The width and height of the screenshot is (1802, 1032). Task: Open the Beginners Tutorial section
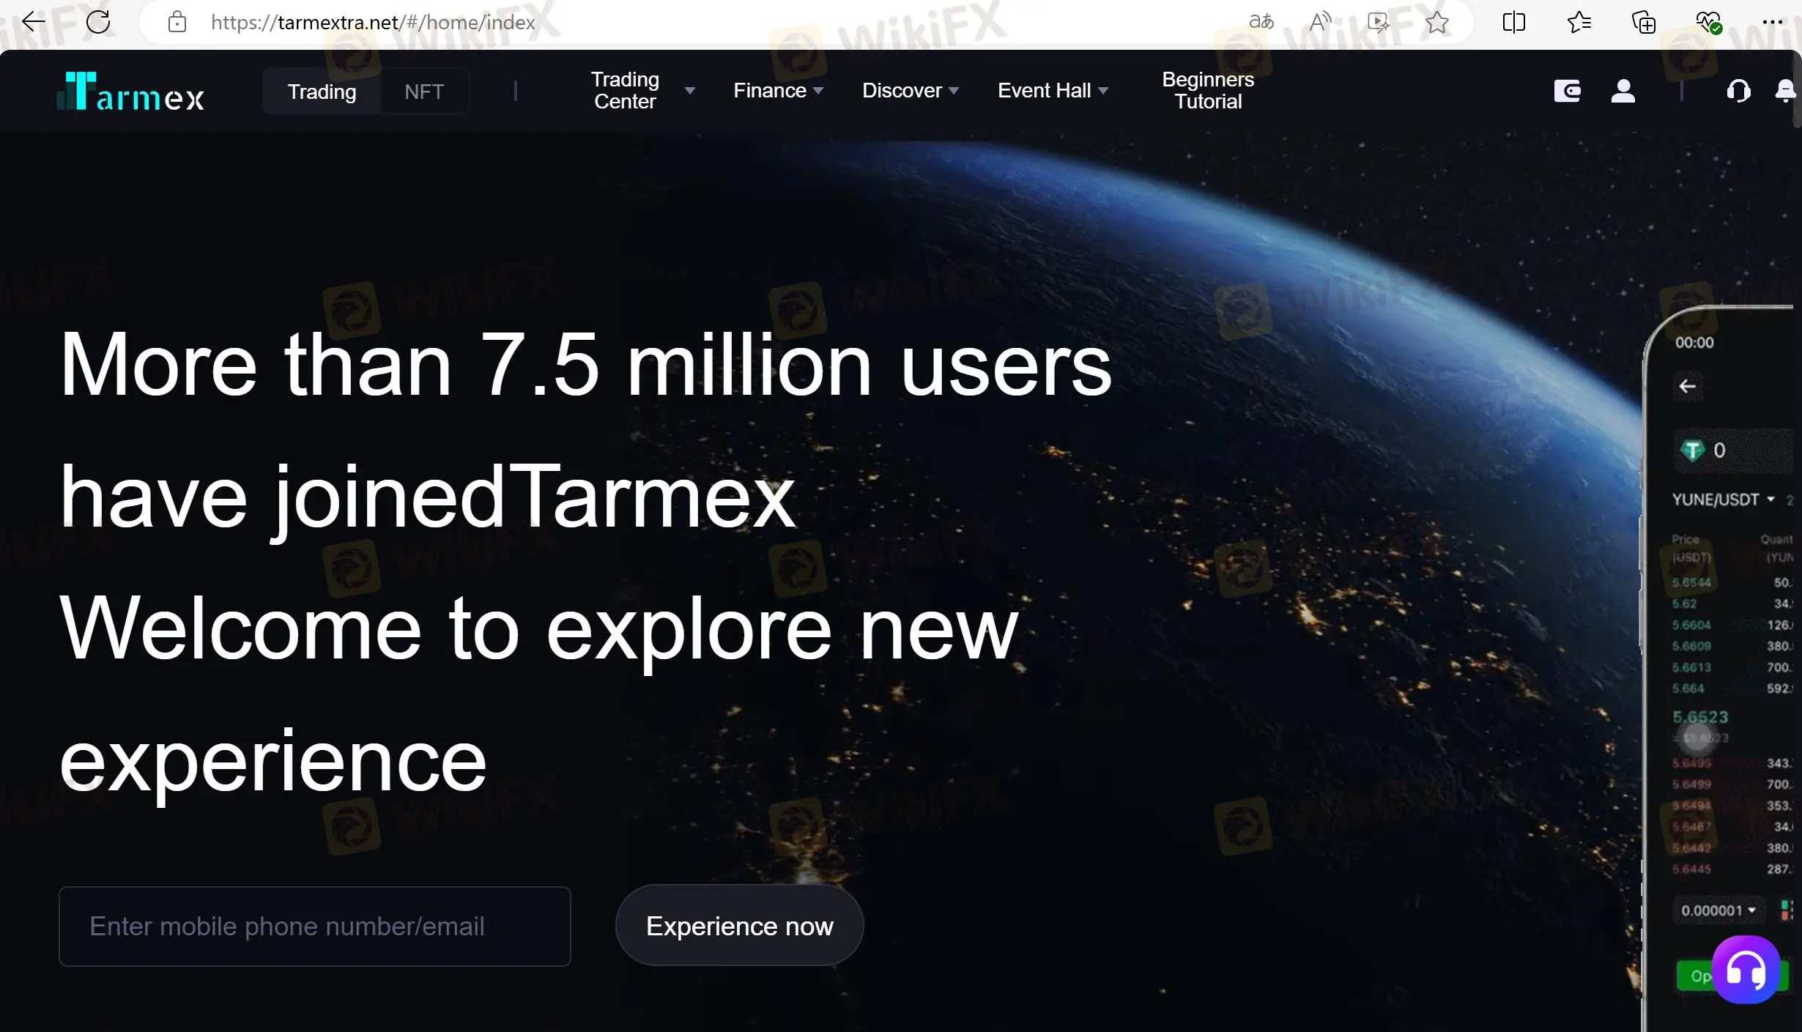(1208, 90)
